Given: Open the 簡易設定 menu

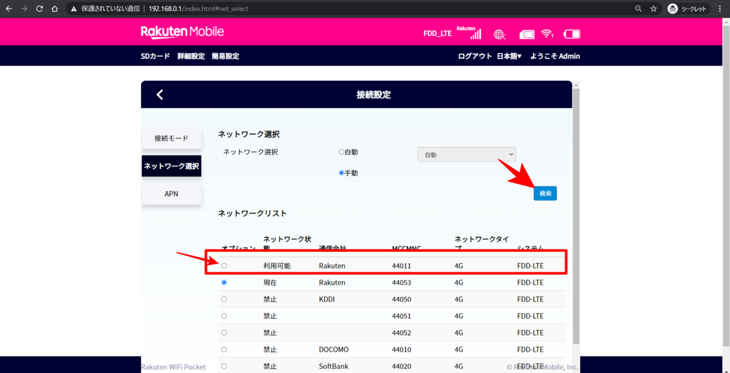Looking at the screenshot, I should (225, 56).
